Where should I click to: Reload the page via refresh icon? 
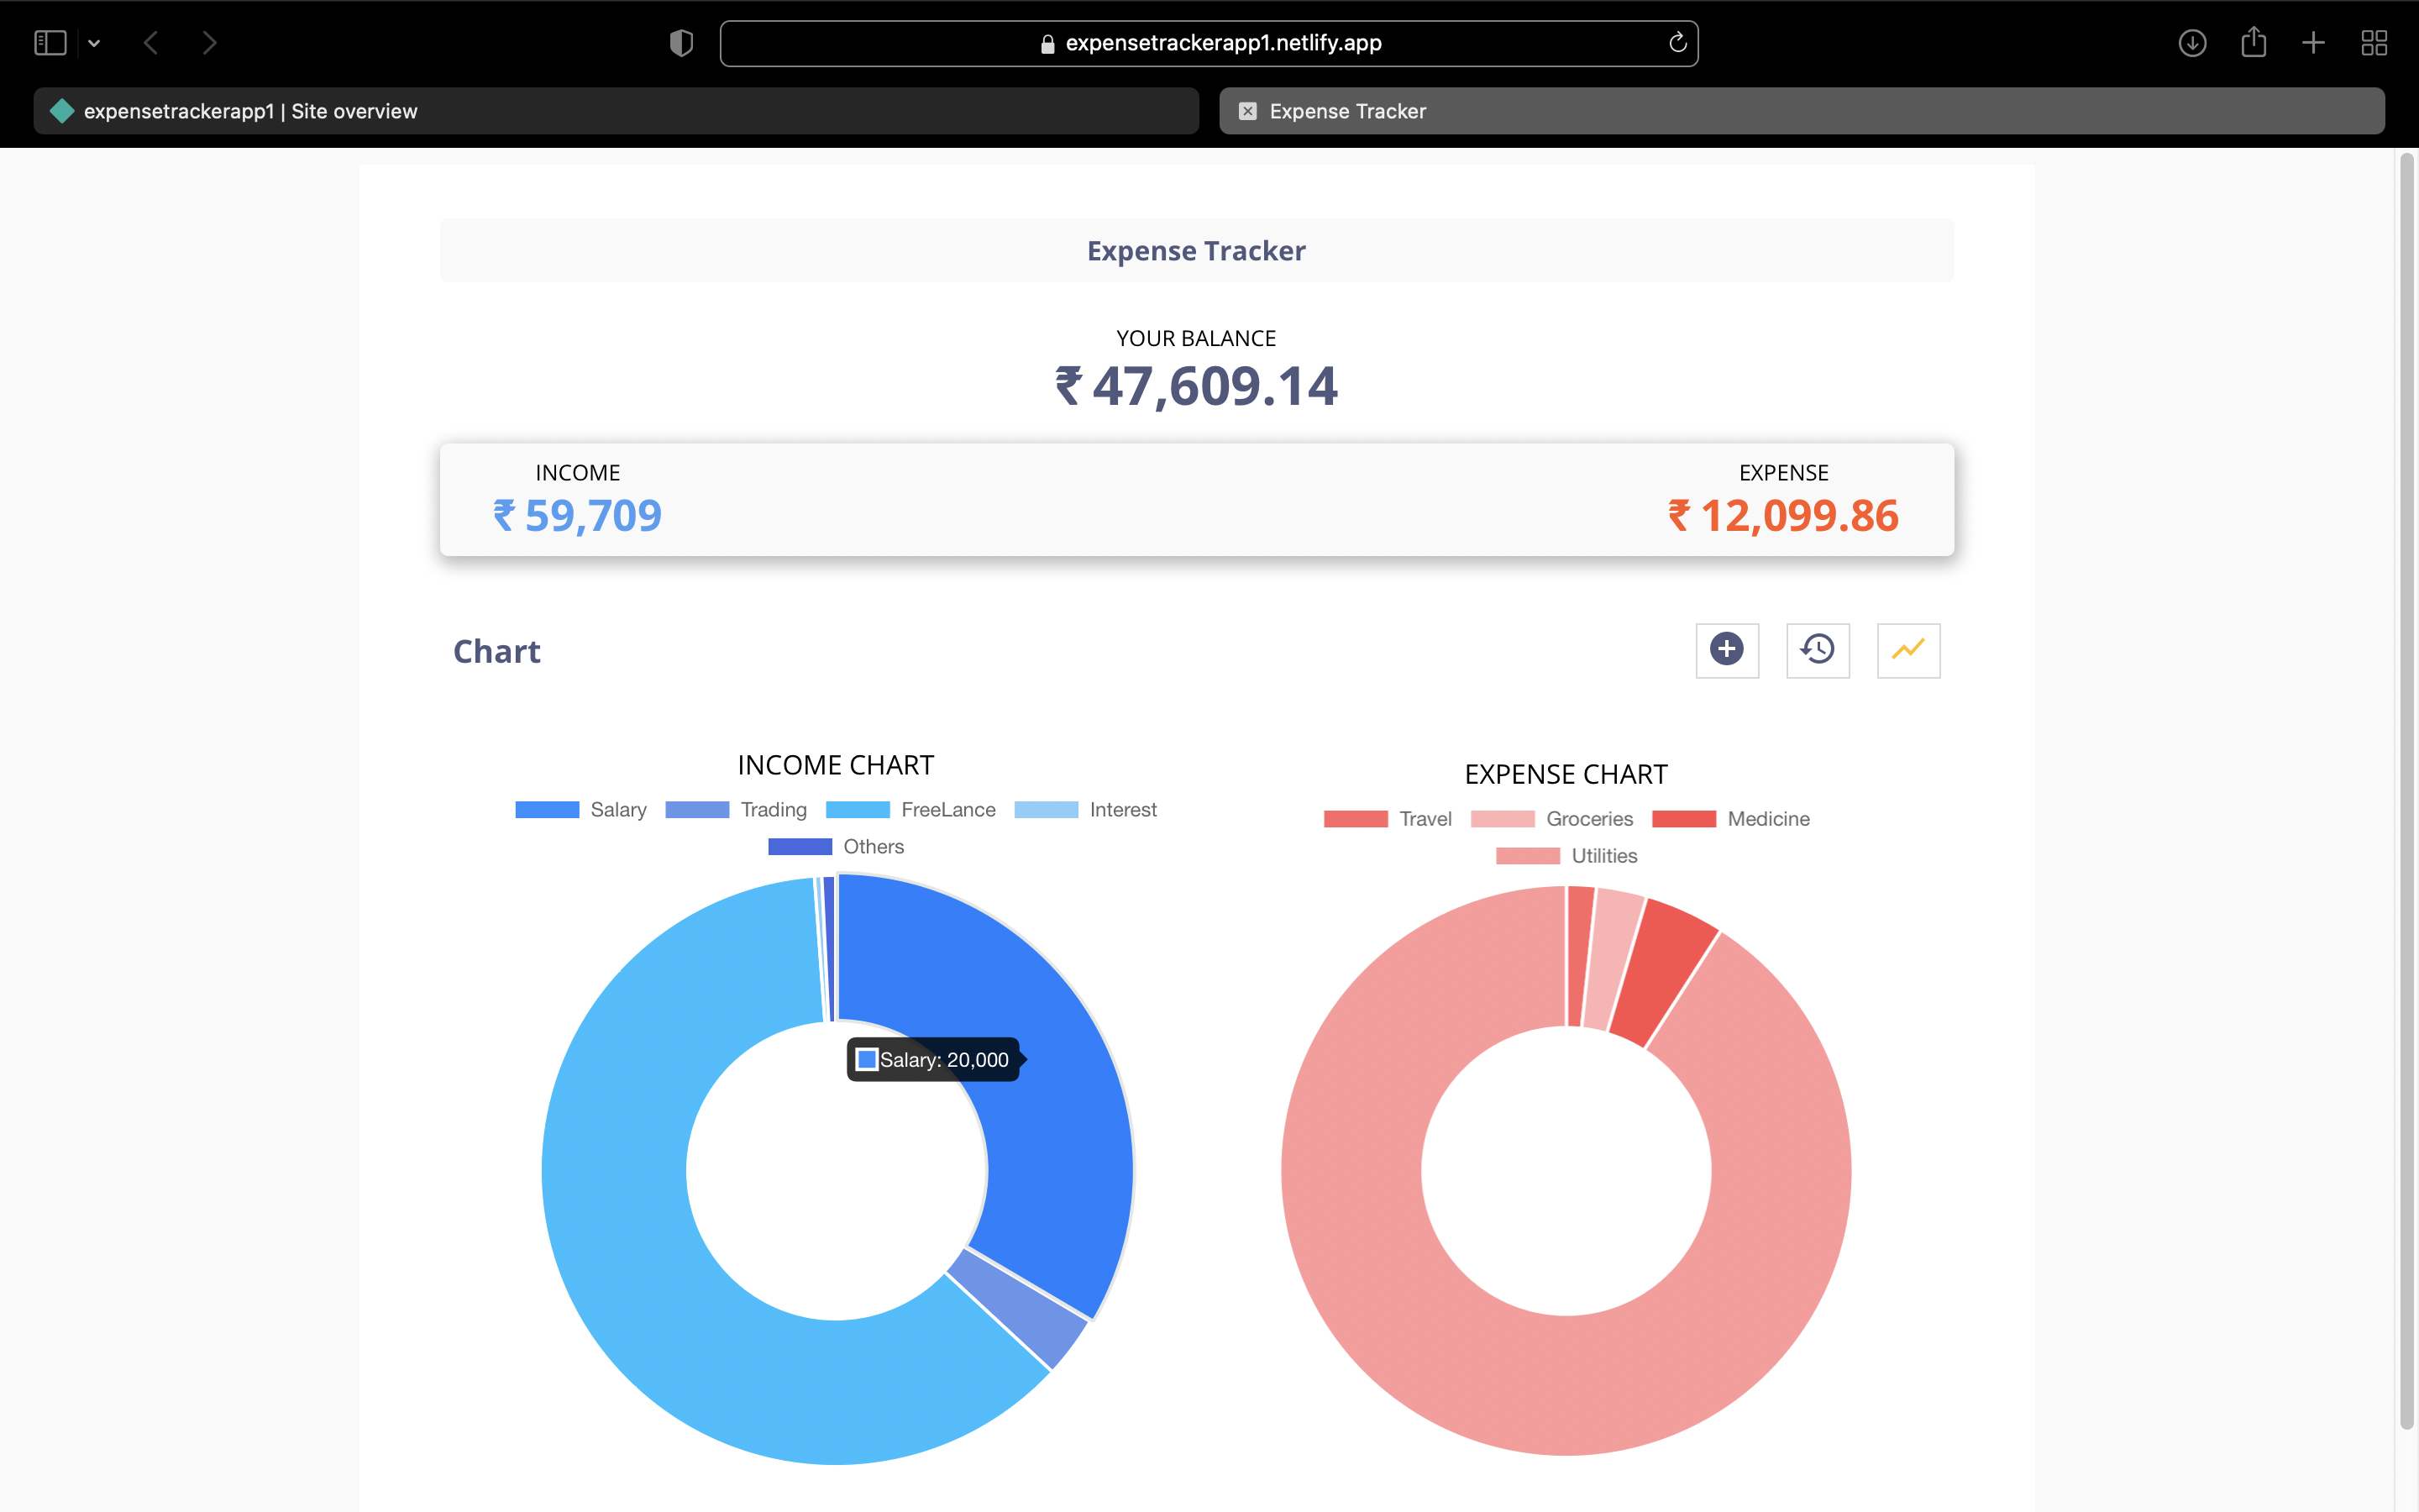1677,43
